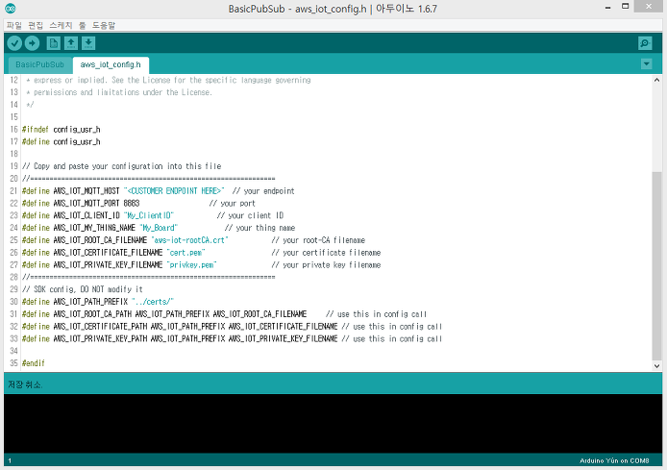Click the "// your thing name" comment
Viewport: 667px width, 470px height.
[x=259, y=228]
